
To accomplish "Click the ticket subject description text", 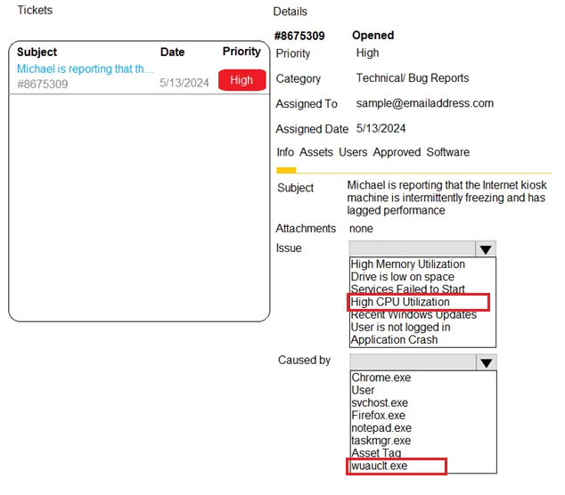I will coord(446,198).
